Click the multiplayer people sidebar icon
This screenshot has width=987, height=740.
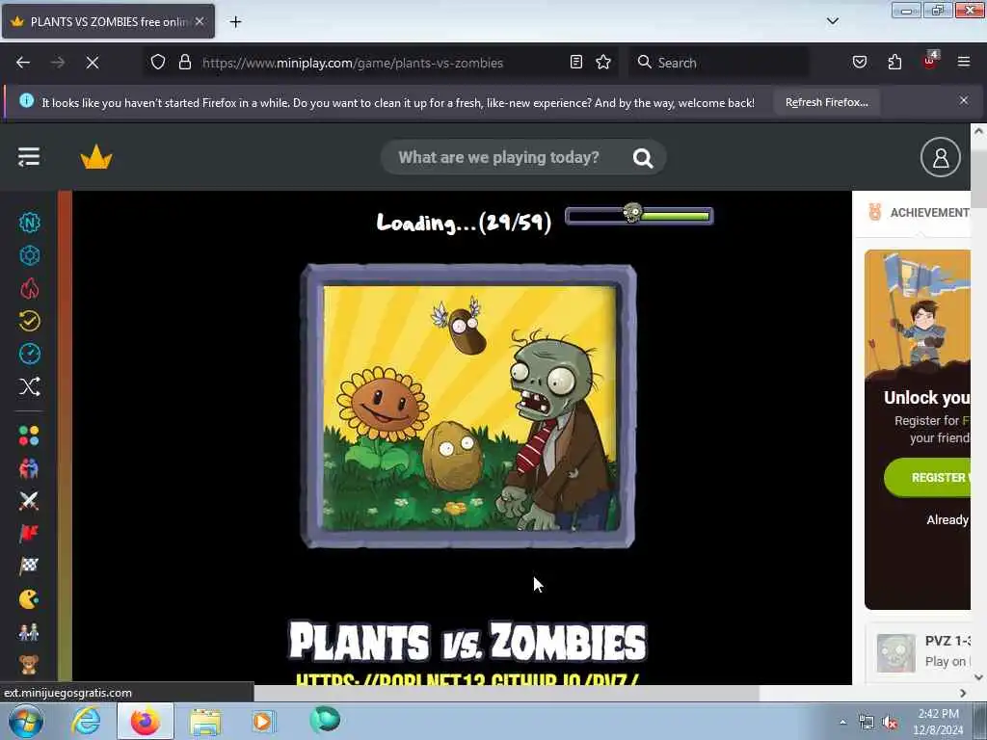click(29, 468)
